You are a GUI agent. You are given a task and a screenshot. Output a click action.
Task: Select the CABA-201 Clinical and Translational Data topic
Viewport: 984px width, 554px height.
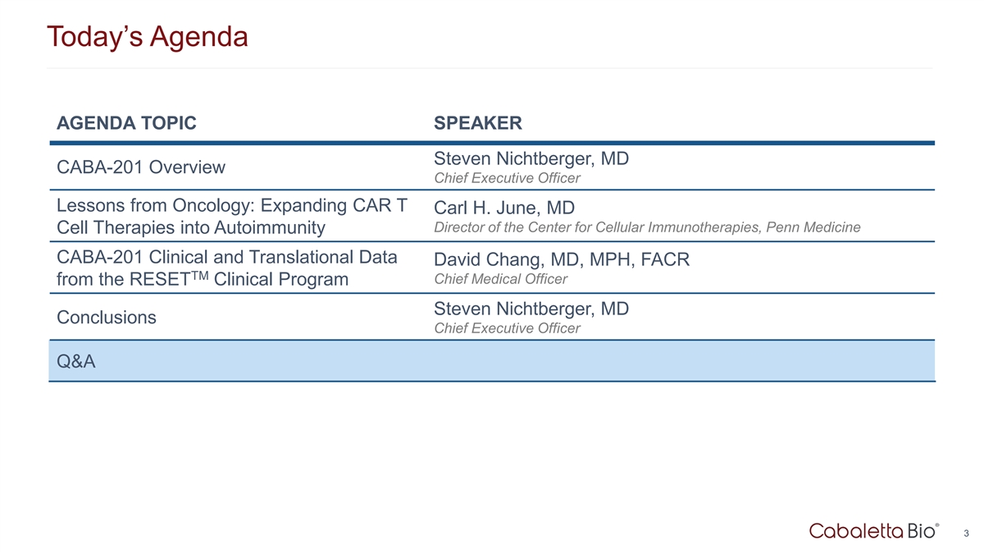click(227, 257)
